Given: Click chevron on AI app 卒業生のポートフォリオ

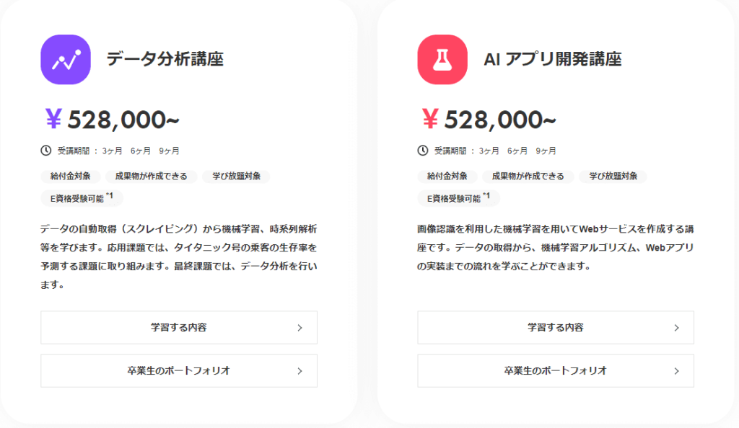Looking at the screenshot, I should click(x=676, y=371).
